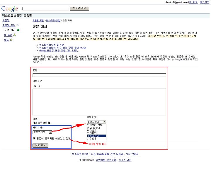Select 묻고 답하기 in the dropdown list

click(96, 128)
